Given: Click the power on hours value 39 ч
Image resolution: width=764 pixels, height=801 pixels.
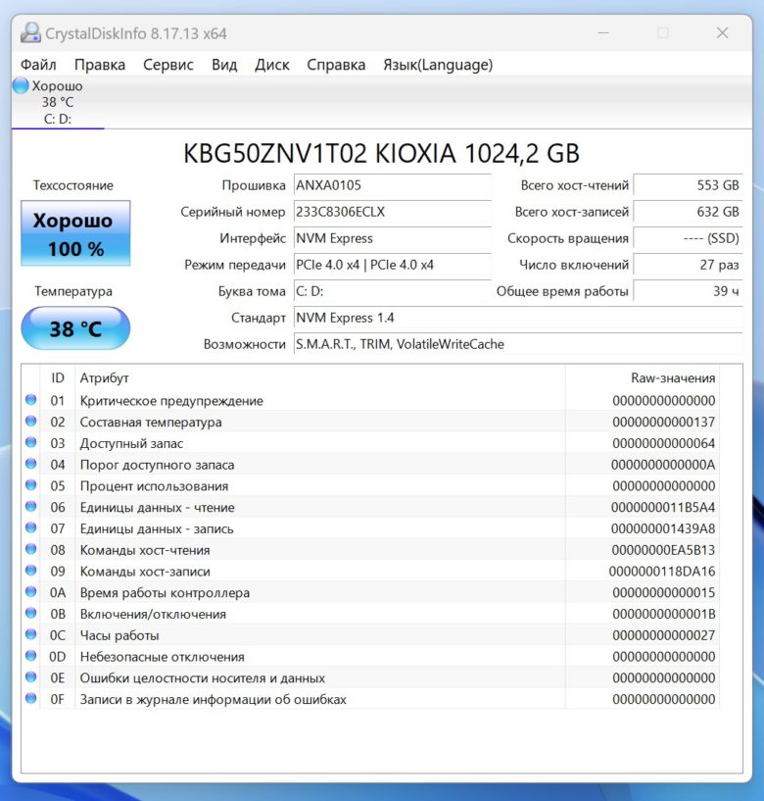Looking at the screenshot, I should coord(688,291).
